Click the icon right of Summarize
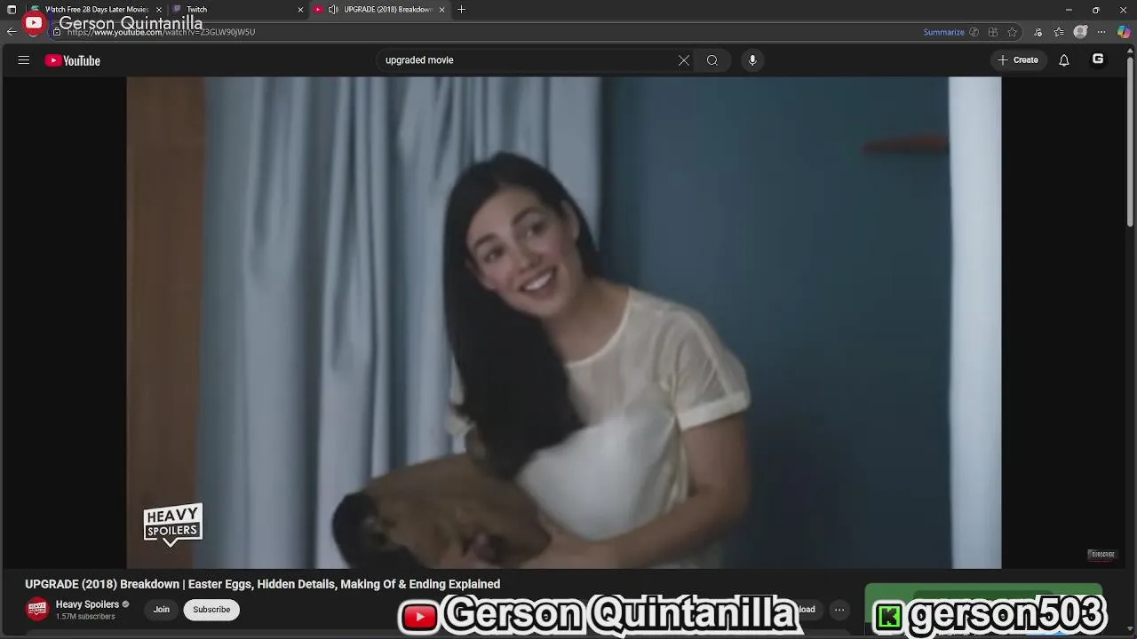1137x639 pixels. tap(974, 32)
